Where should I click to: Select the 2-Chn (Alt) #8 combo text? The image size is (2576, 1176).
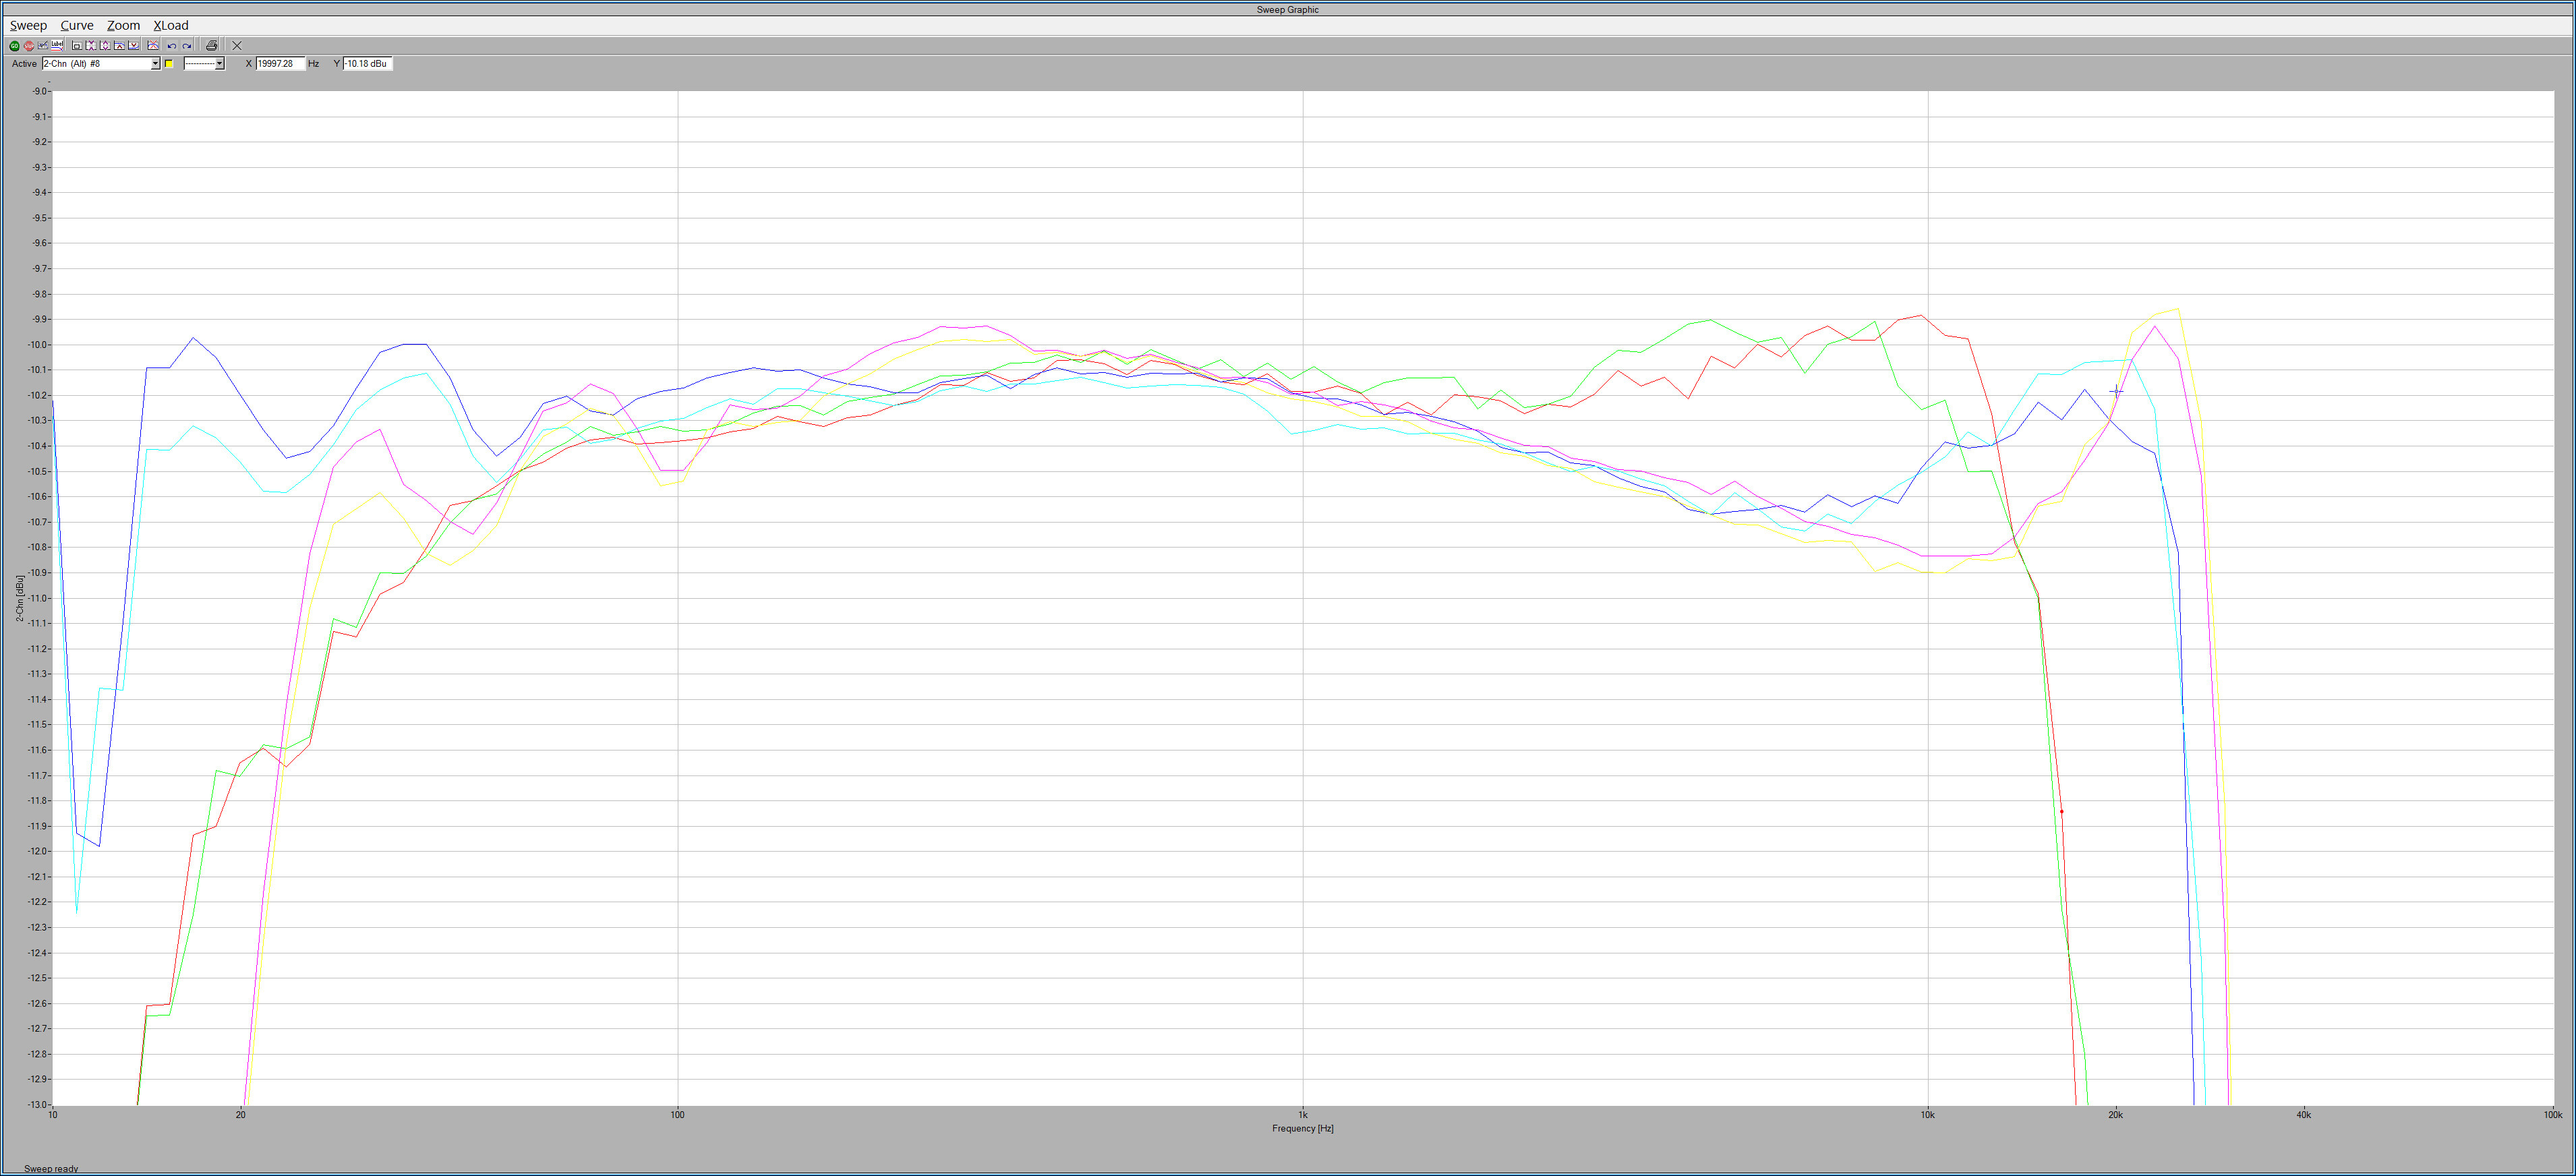tap(71, 64)
